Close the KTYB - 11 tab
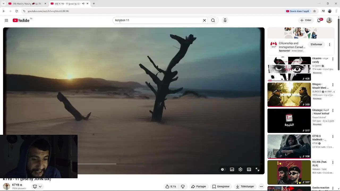The height and width of the screenshot is (191, 340). pyautogui.click(x=88, y=4)
